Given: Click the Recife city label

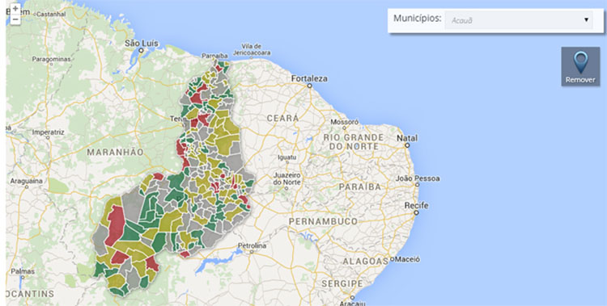Looking at the screenshot, I should (x=416, y=205).
